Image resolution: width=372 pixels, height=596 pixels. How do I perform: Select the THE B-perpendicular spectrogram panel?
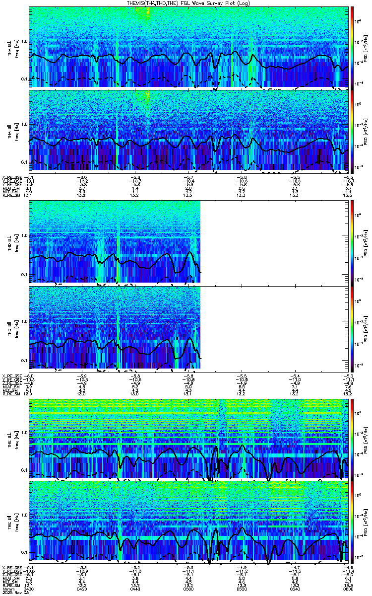tap(188, 439)
